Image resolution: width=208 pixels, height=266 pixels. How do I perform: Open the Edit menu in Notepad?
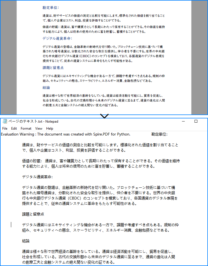pyautogui.click(x=14, y=129)
